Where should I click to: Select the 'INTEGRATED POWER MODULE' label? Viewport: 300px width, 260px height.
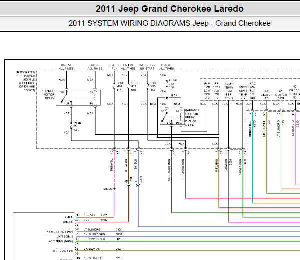[26, 81]
